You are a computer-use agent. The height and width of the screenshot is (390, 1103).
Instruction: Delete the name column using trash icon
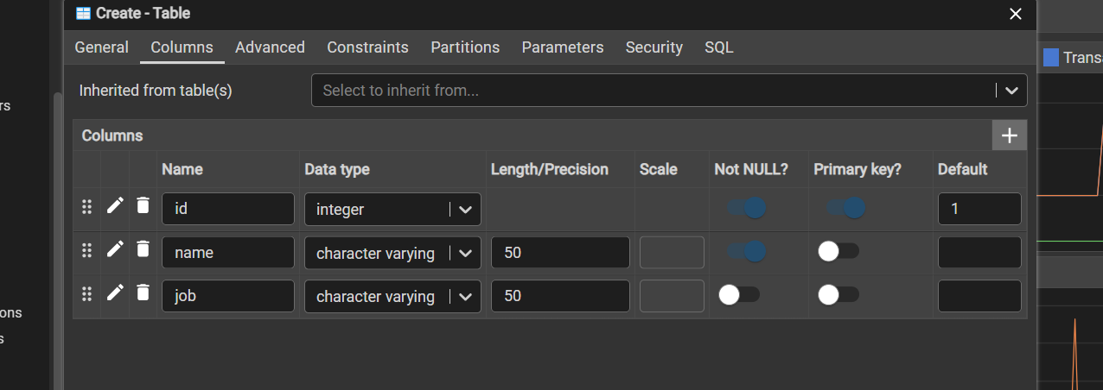point(143,250)
